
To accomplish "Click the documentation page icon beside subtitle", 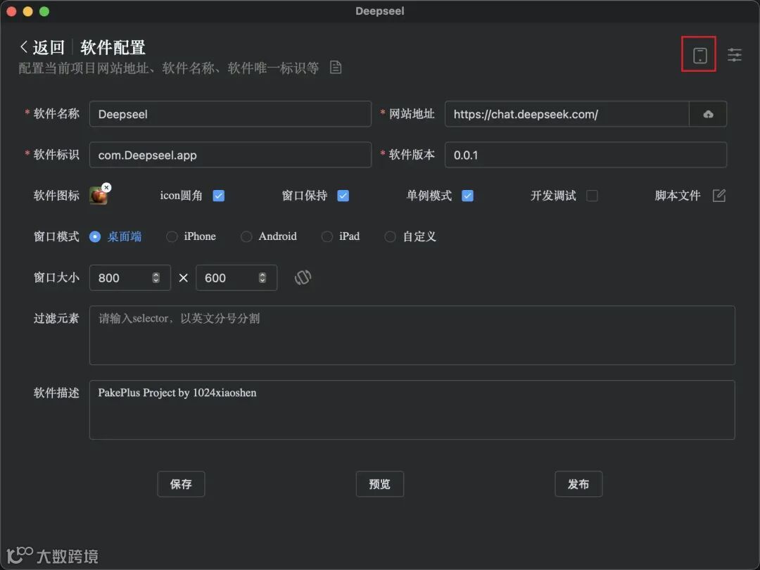I will click(x=336, y=68).
